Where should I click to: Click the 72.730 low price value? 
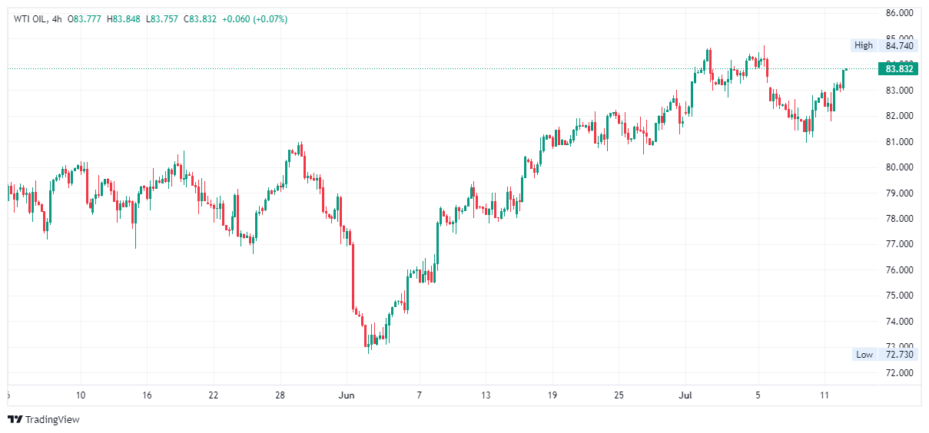point(899,354)
